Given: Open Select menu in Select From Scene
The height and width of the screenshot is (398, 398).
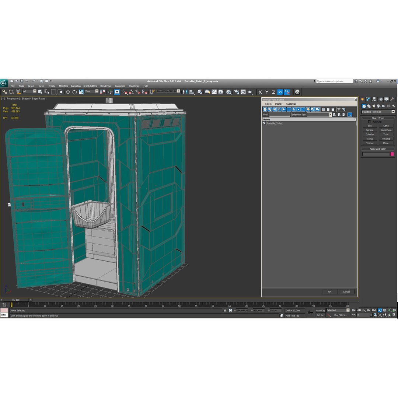Looking at the screenshot, I should point(268,104).
